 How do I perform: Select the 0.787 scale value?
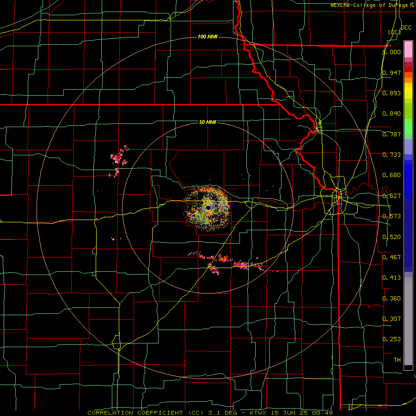392,134
